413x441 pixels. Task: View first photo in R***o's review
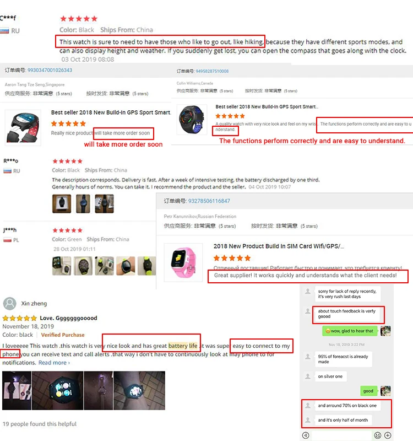[x=62, y=203]
